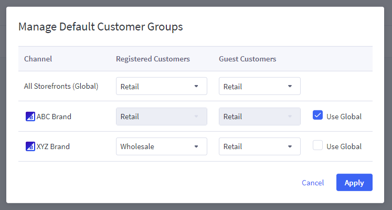Click the Channel column header

tap(38, 59)
